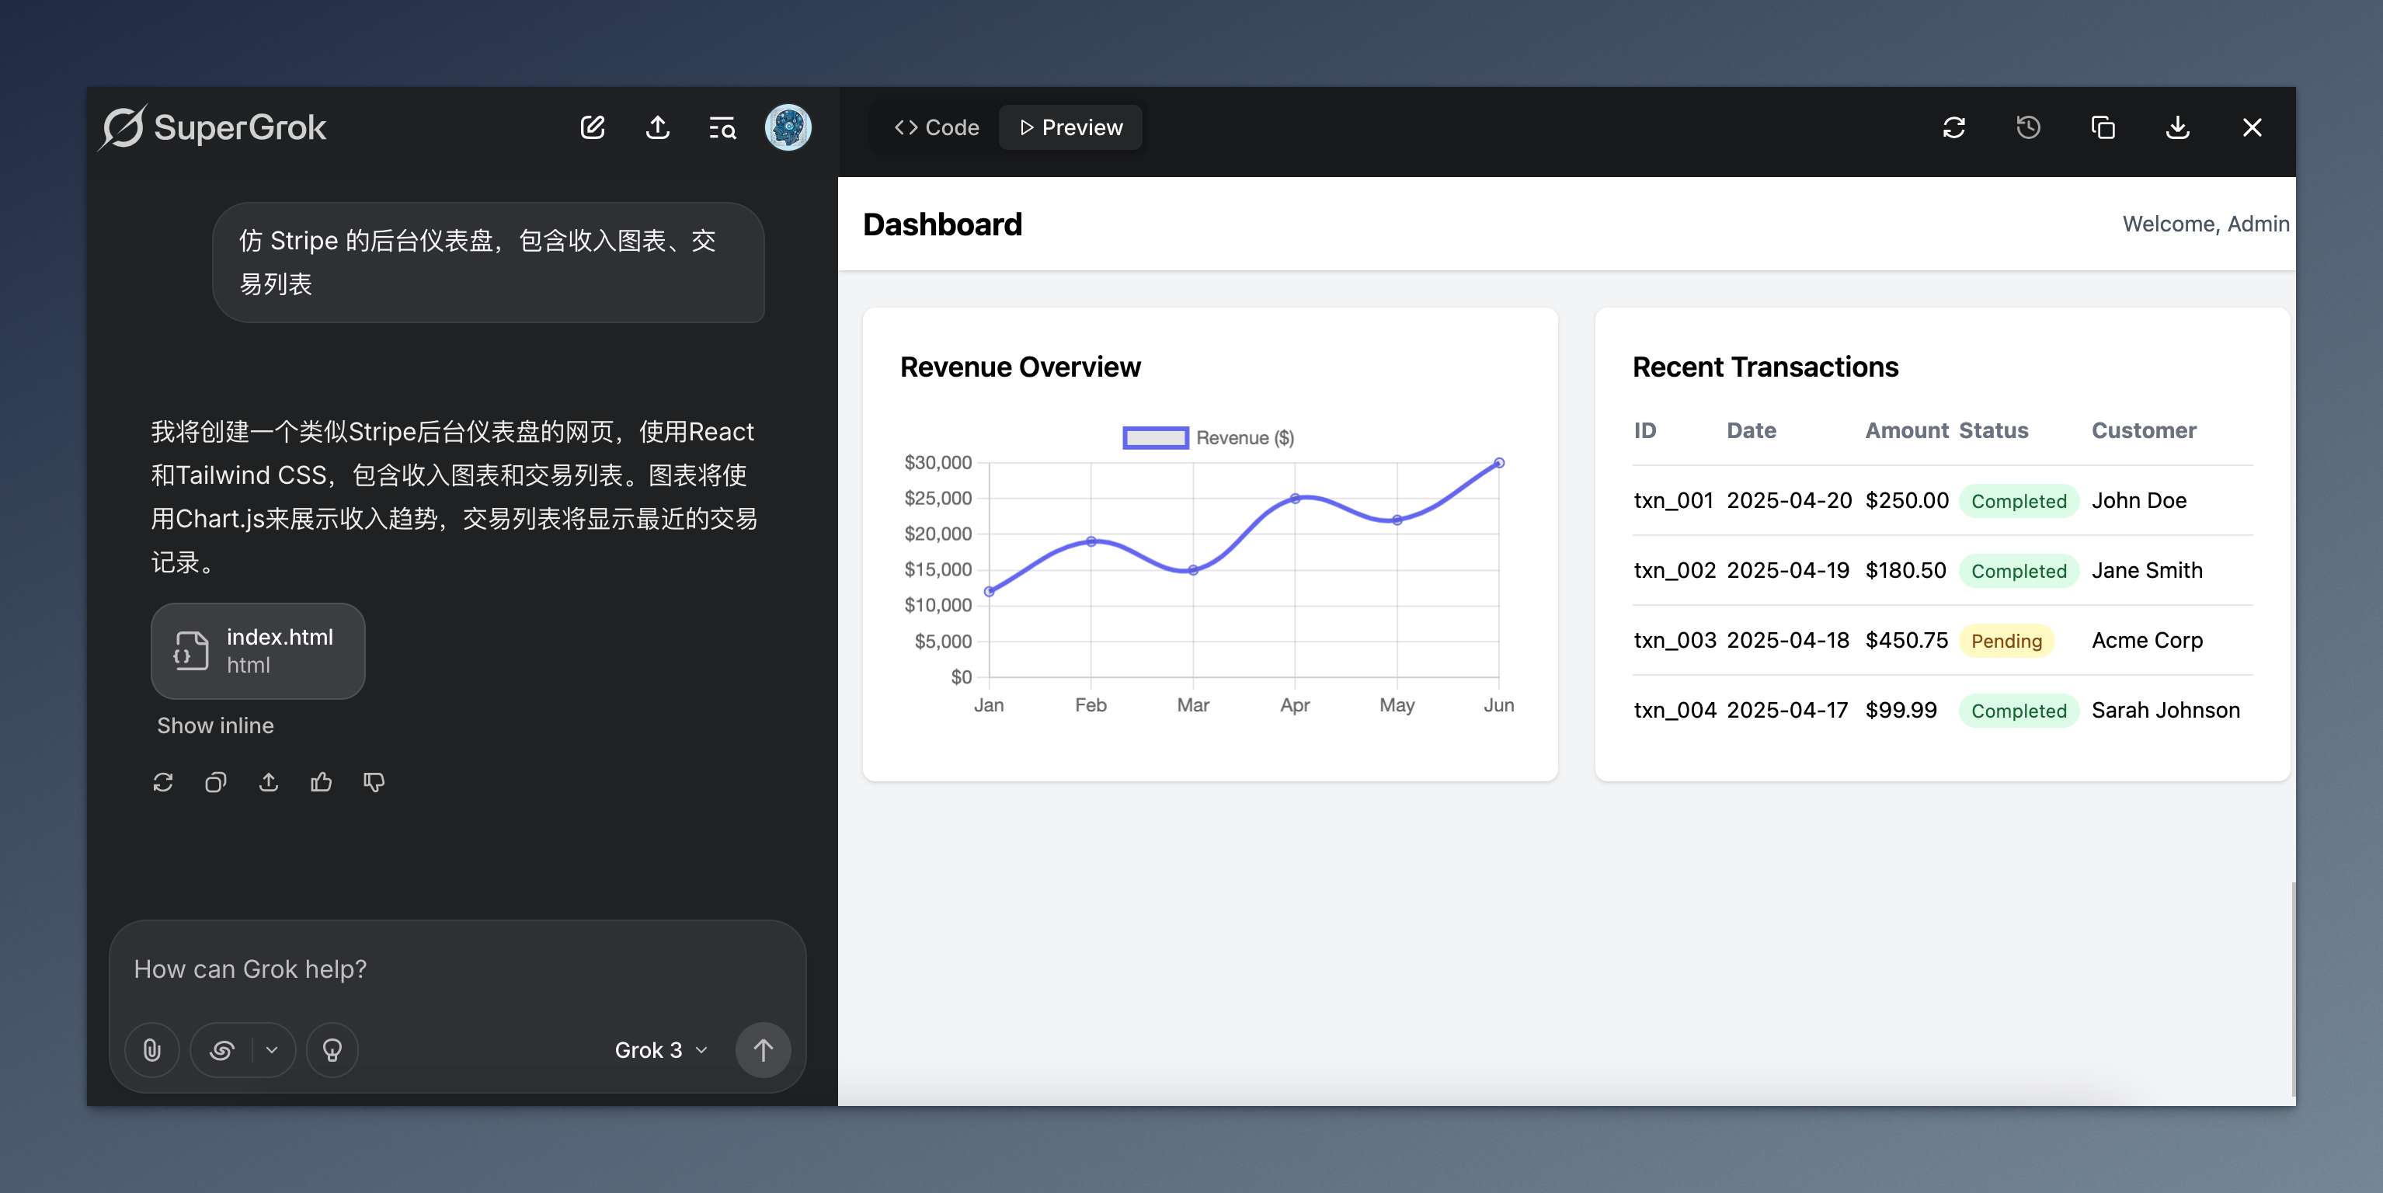Refresh the preview with reload icon
Viewport: 2383px width, 1193px height.
[x=1953, y=127]
